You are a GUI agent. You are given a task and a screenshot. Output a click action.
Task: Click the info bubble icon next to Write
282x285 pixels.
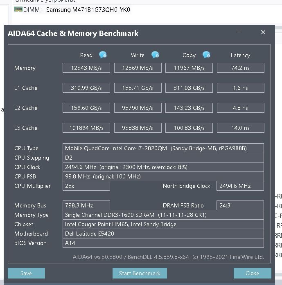pos(155,55)
